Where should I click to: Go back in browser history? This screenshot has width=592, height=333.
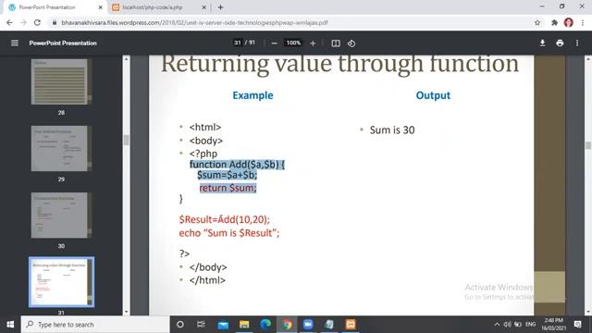9,22
